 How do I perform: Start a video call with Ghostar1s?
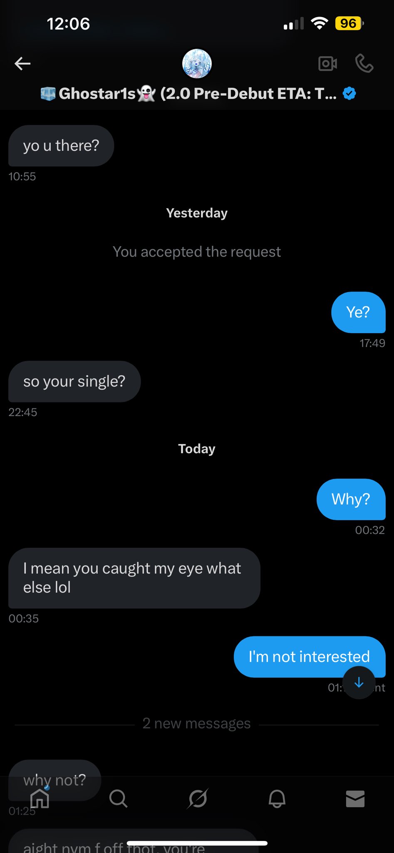click(x=327, y=64)
